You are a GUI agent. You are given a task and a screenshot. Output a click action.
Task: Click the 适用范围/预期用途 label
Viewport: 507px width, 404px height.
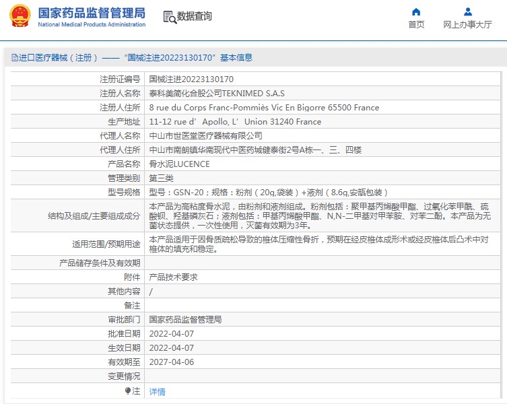pyautogui.click(x=106, y=244)
